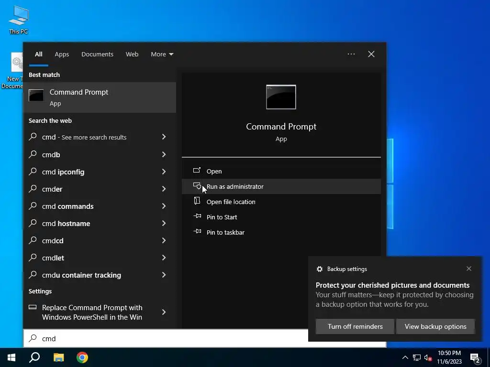Select the cmdlet web suggestion
The width and height of the screenshot is (490, 367).
click(x=100, y=258)
